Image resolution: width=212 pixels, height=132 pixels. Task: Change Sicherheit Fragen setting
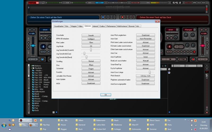(x=91, y=69)
